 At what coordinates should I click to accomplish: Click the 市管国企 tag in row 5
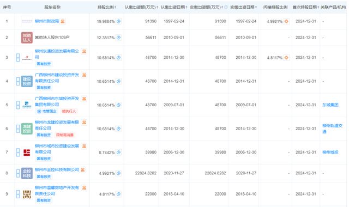tap(47, 111)
